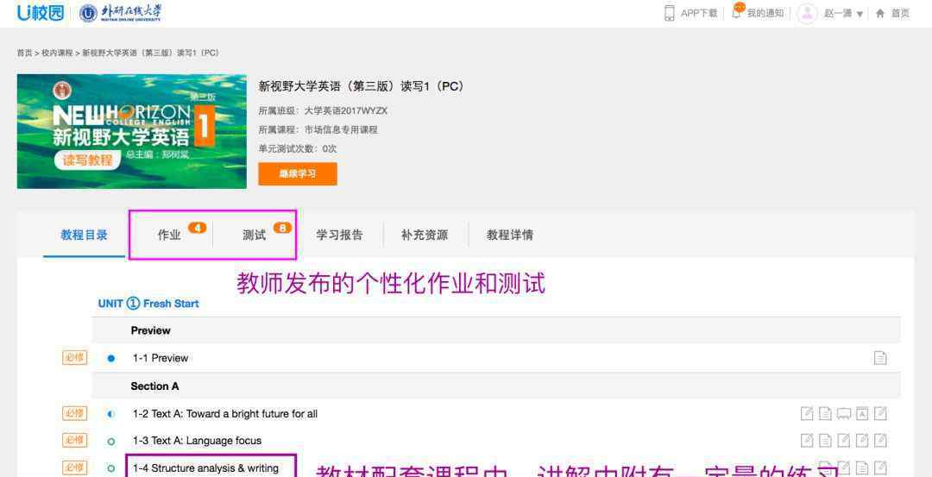
Task: Click last pencil exercise icon in 1-3 row
Action: coord(880,440)
